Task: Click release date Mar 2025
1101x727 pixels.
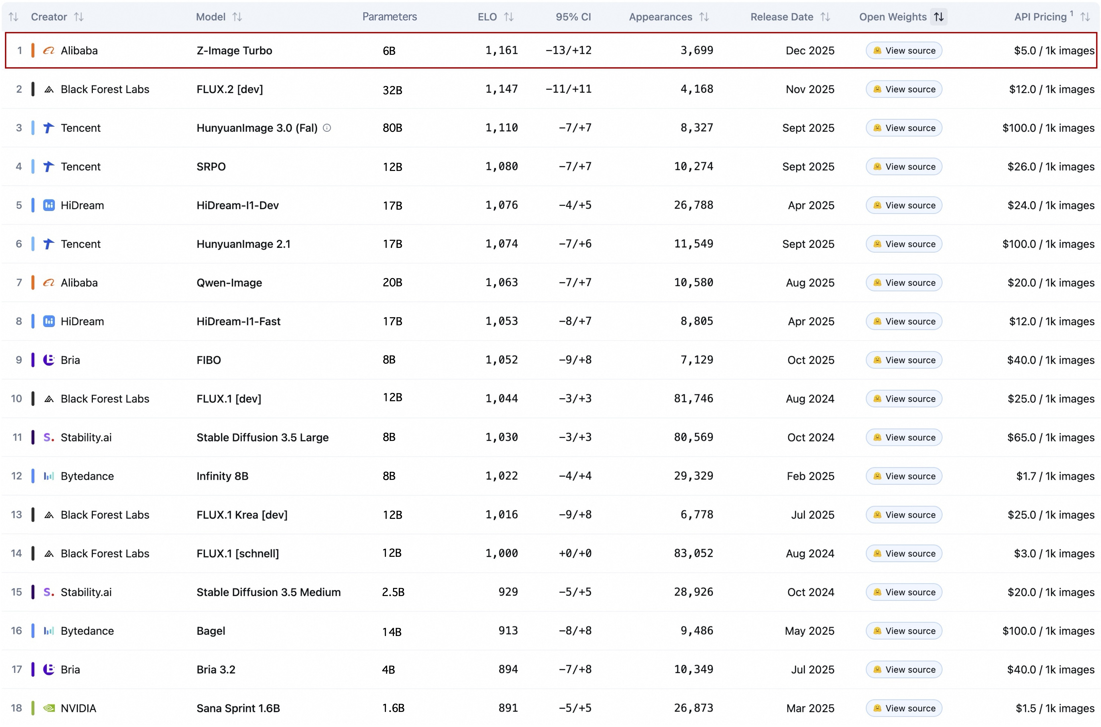Action: click(810, 708)
